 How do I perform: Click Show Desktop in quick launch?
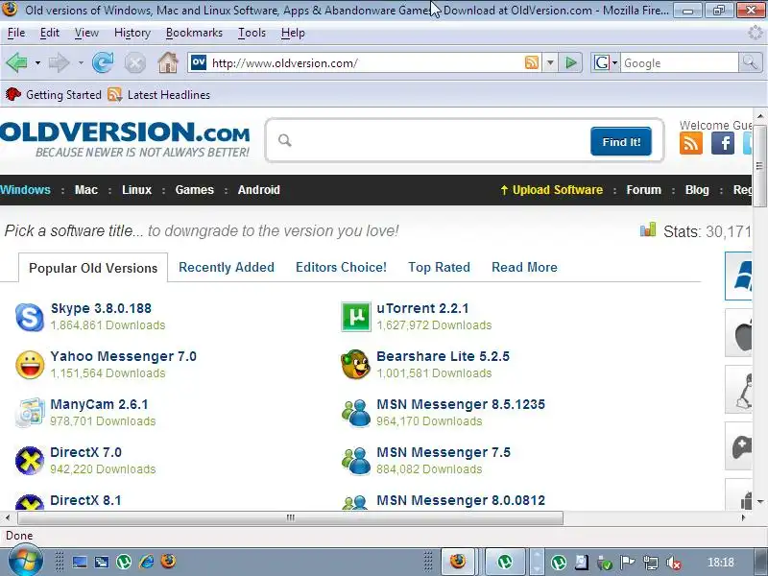80,562
